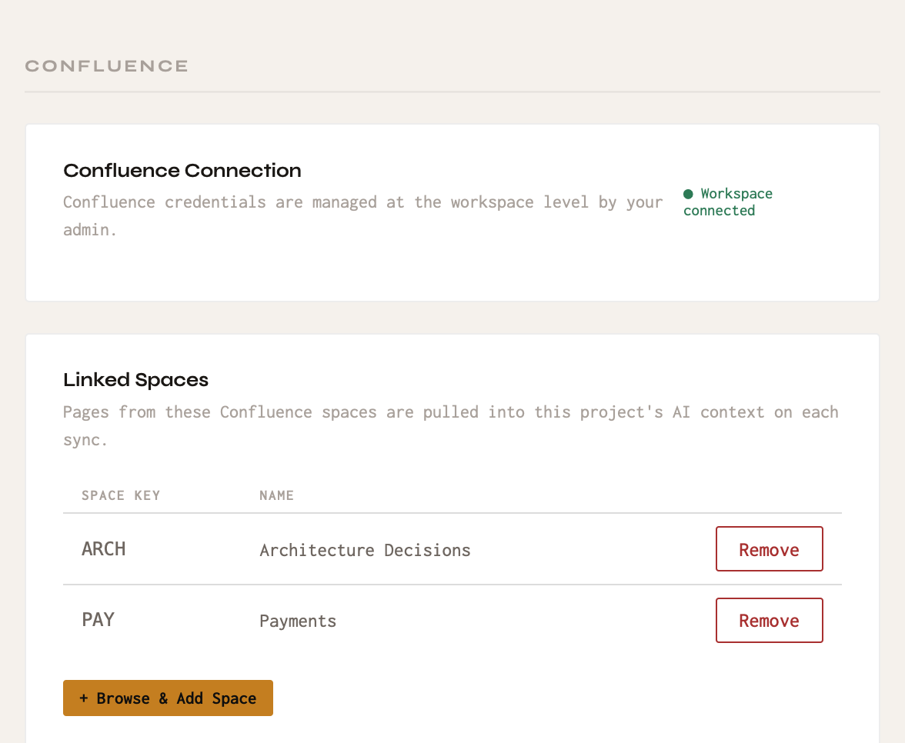Remove the PAY Payments space
The width and height of the screenshot is (905, 743).
(769, 620)
